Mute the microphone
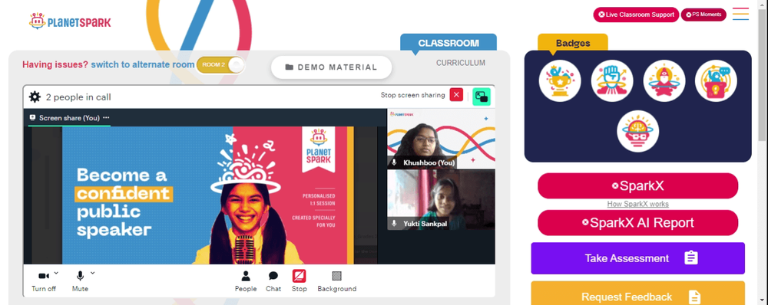 [x=80, y=281]
